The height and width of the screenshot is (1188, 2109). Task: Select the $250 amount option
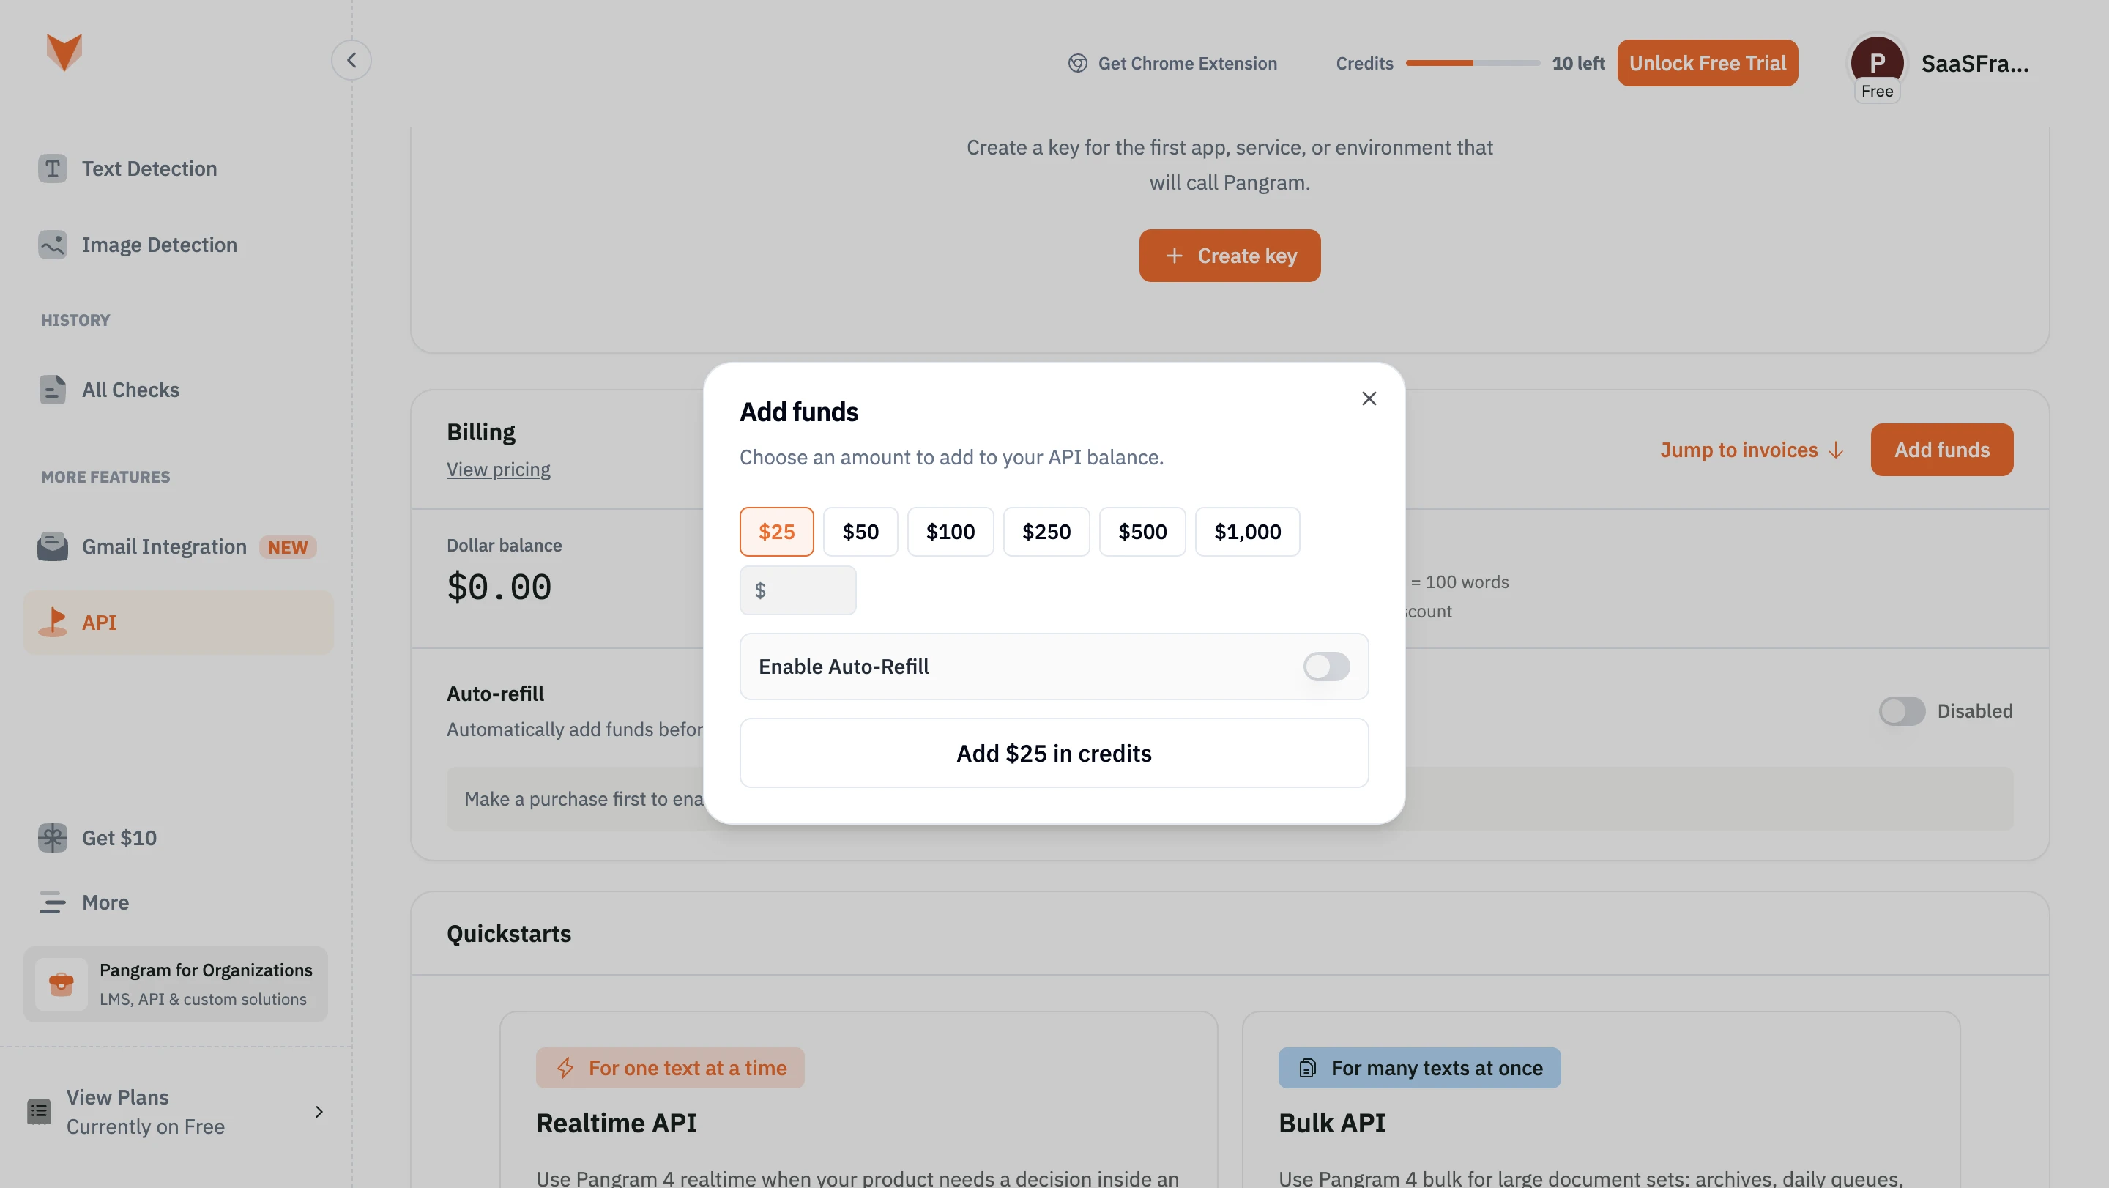[1046, 531]
